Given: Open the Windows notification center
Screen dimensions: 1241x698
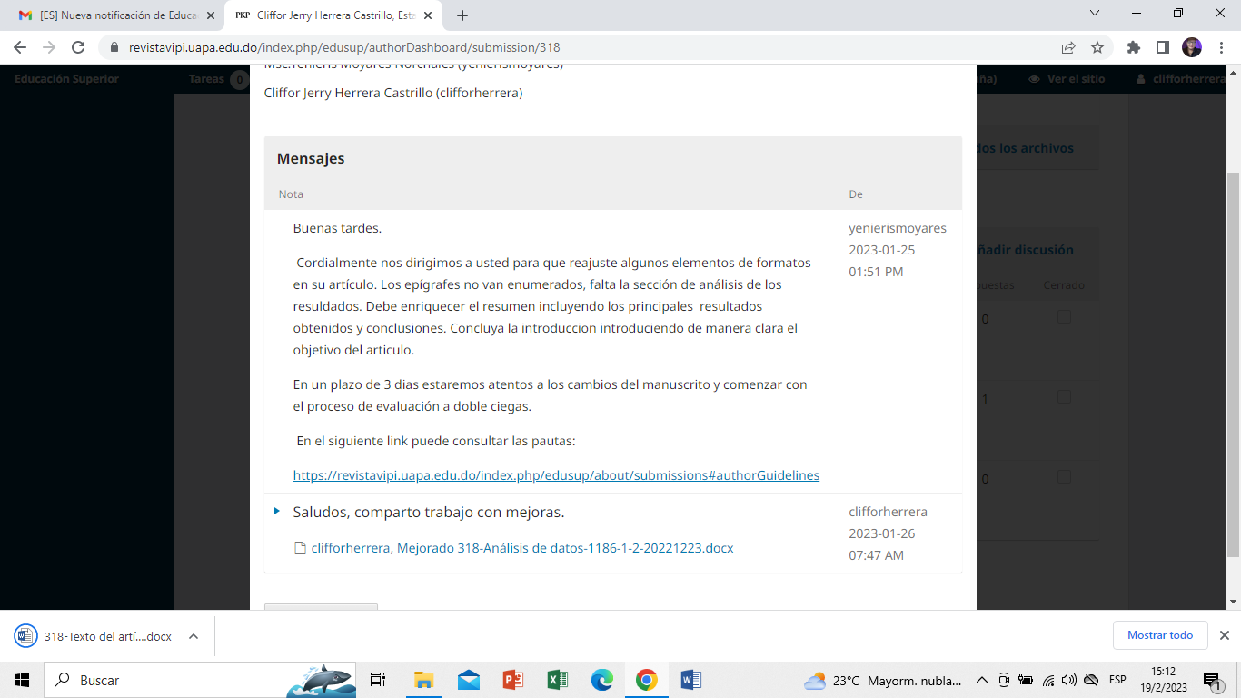Looking at the screenshot, I should click(1213, 680).
